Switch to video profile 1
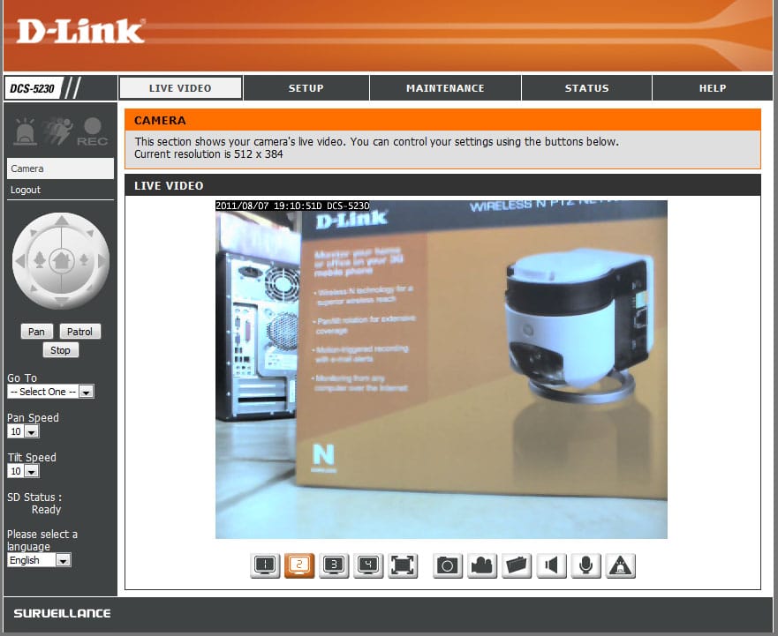The height and width of the screenshot is (636, 778). 265,565
